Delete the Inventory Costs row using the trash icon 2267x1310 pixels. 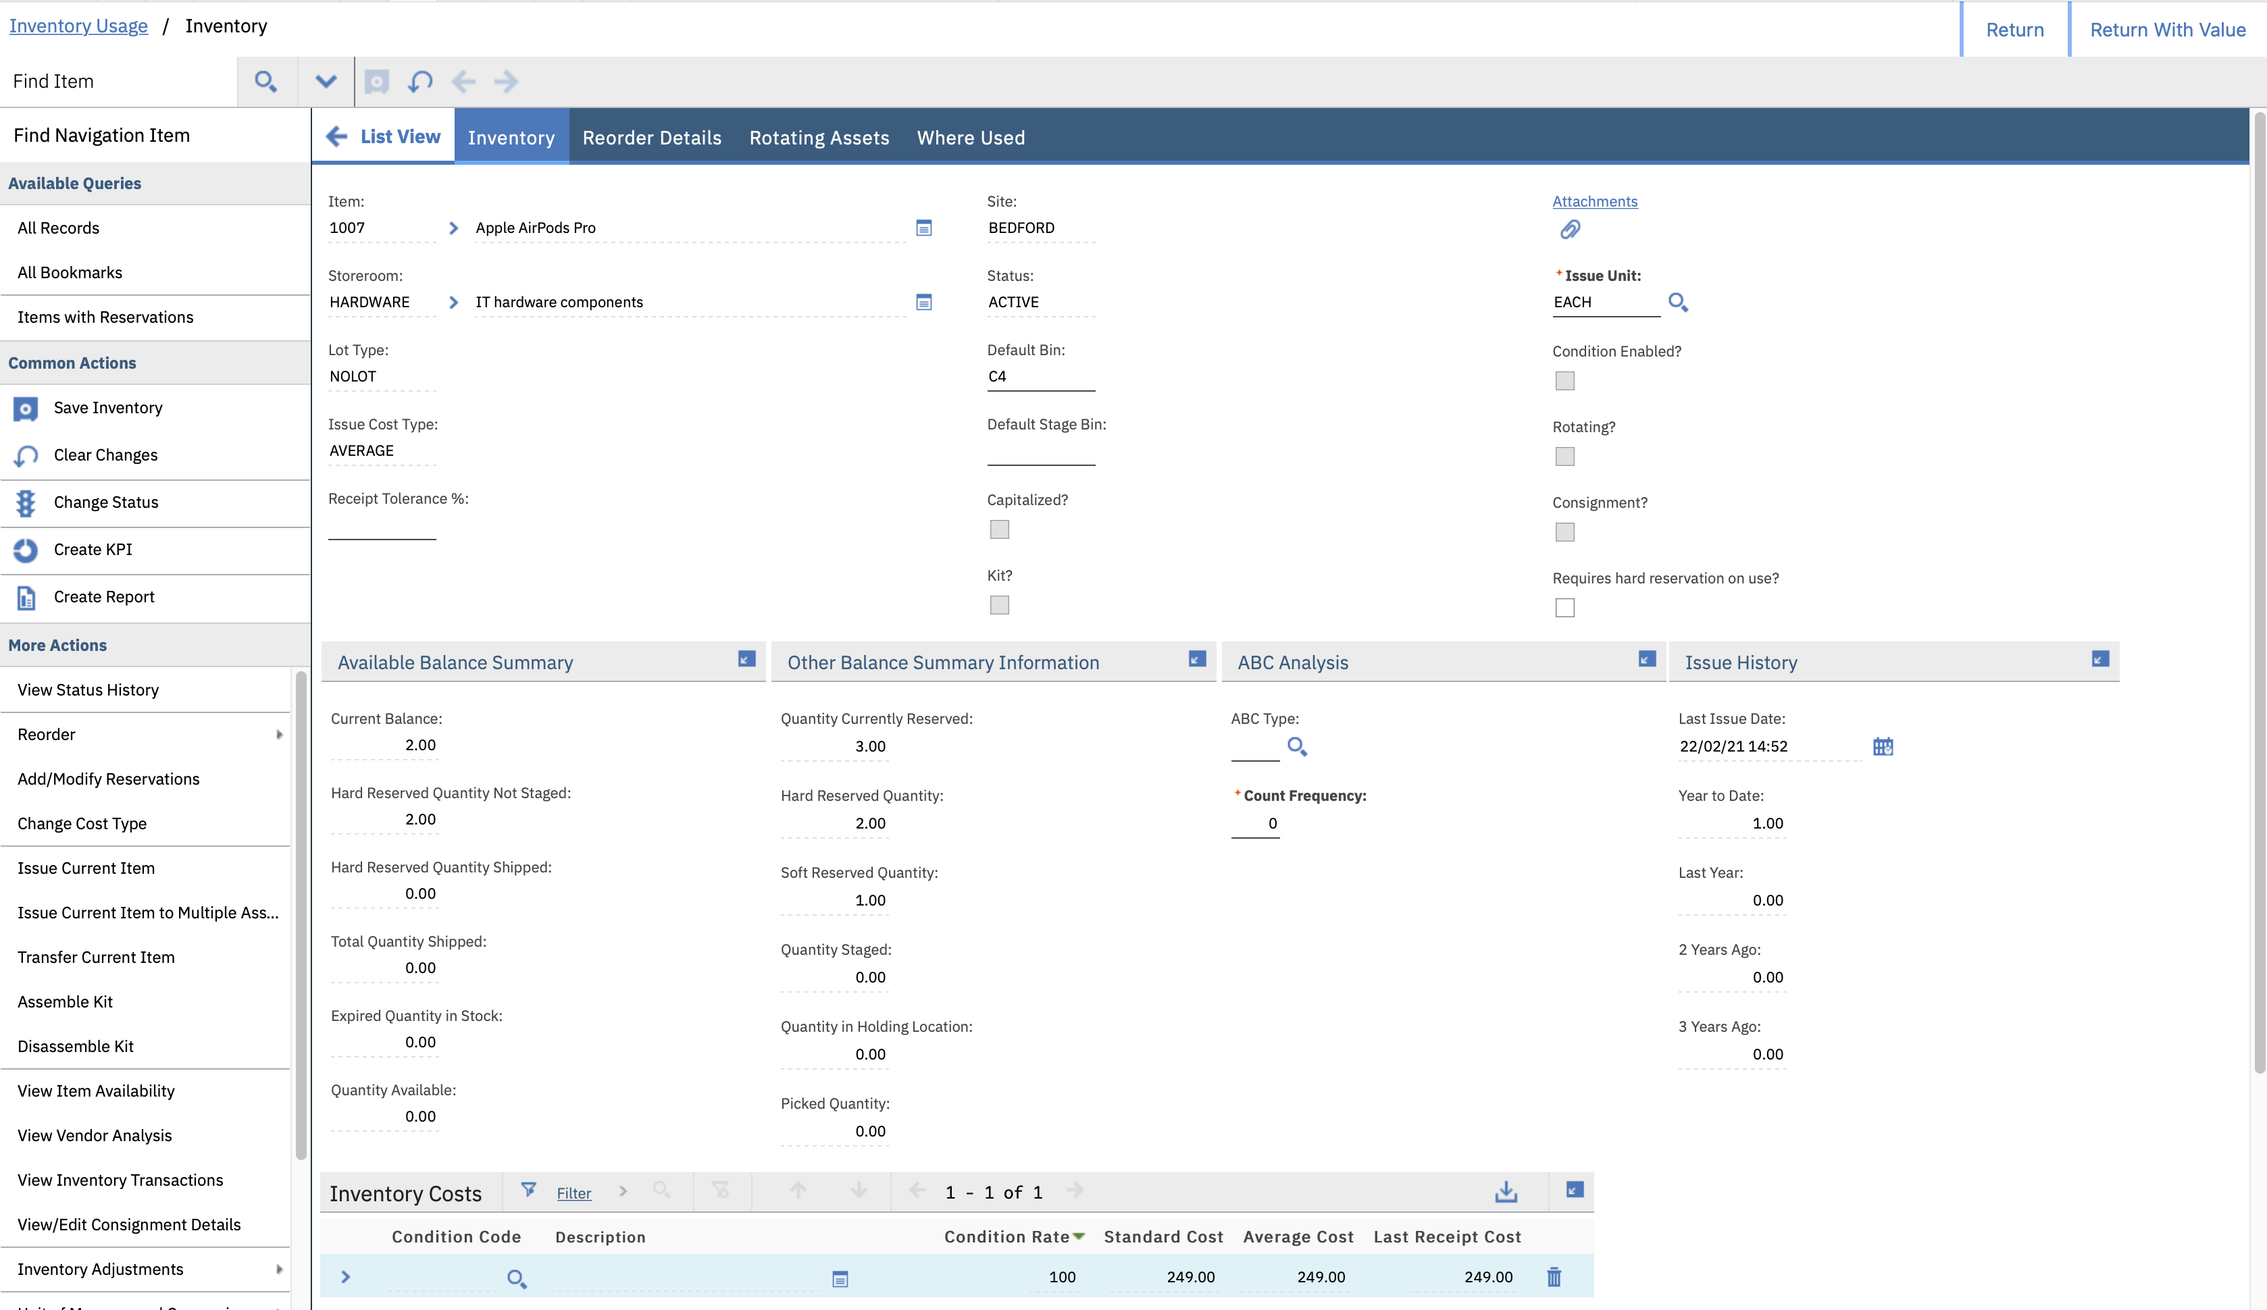click(x=1554, y=1277)
